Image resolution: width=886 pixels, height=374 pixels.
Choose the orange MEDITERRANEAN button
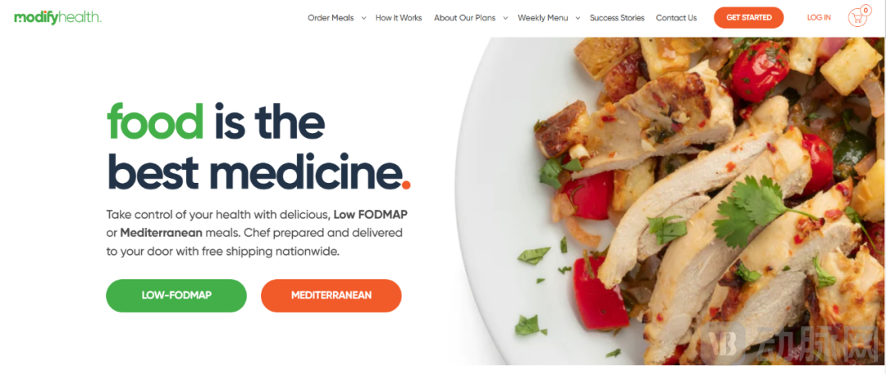point(331,295)
